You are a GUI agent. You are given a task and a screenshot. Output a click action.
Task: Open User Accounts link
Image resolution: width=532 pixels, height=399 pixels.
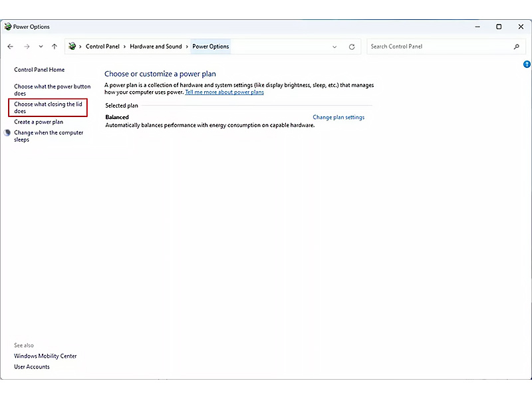[32, 367]
